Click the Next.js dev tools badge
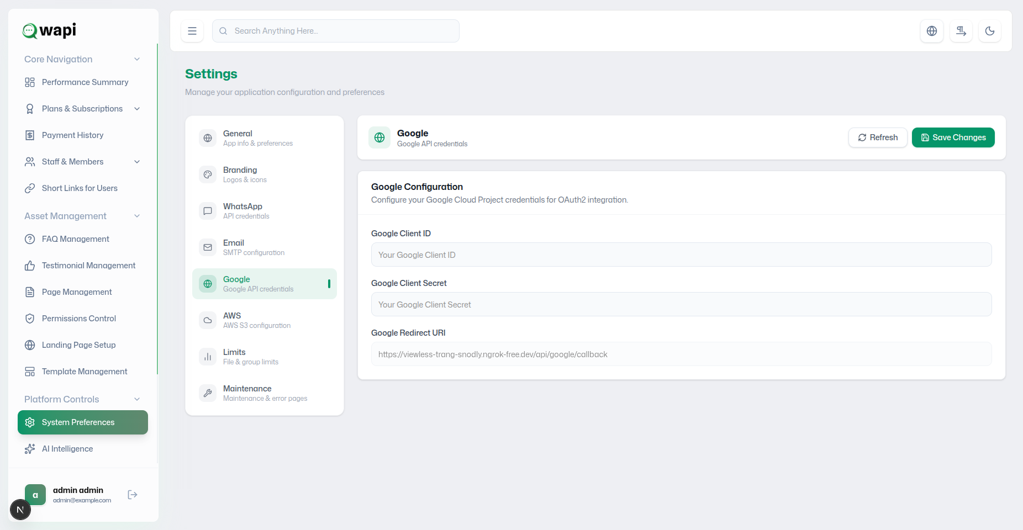 [20, 510]
